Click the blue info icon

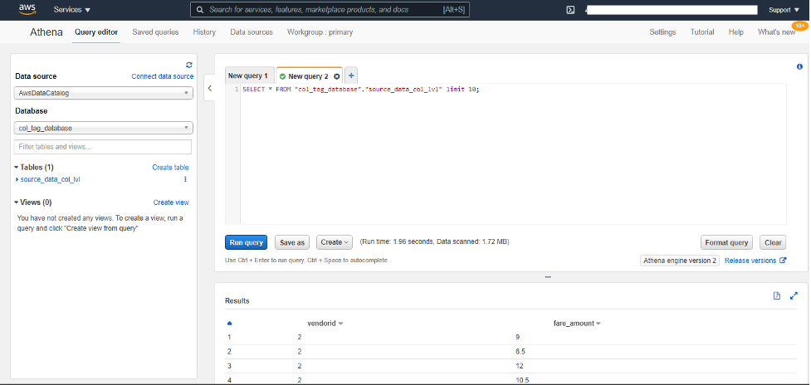(799, 66)
